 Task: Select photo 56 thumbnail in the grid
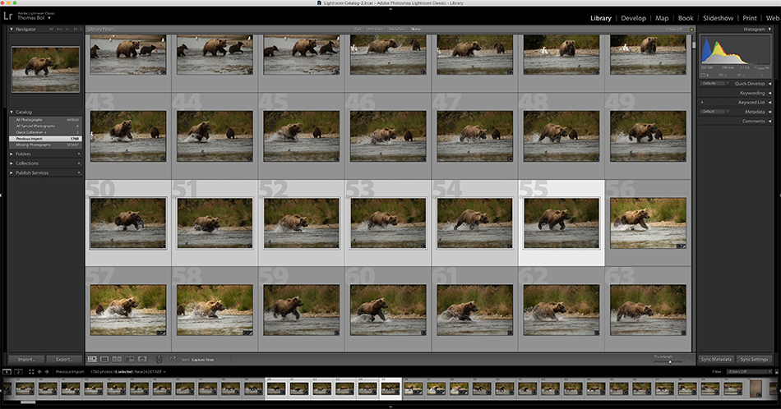pyautogui.click(x=648, y=223)
